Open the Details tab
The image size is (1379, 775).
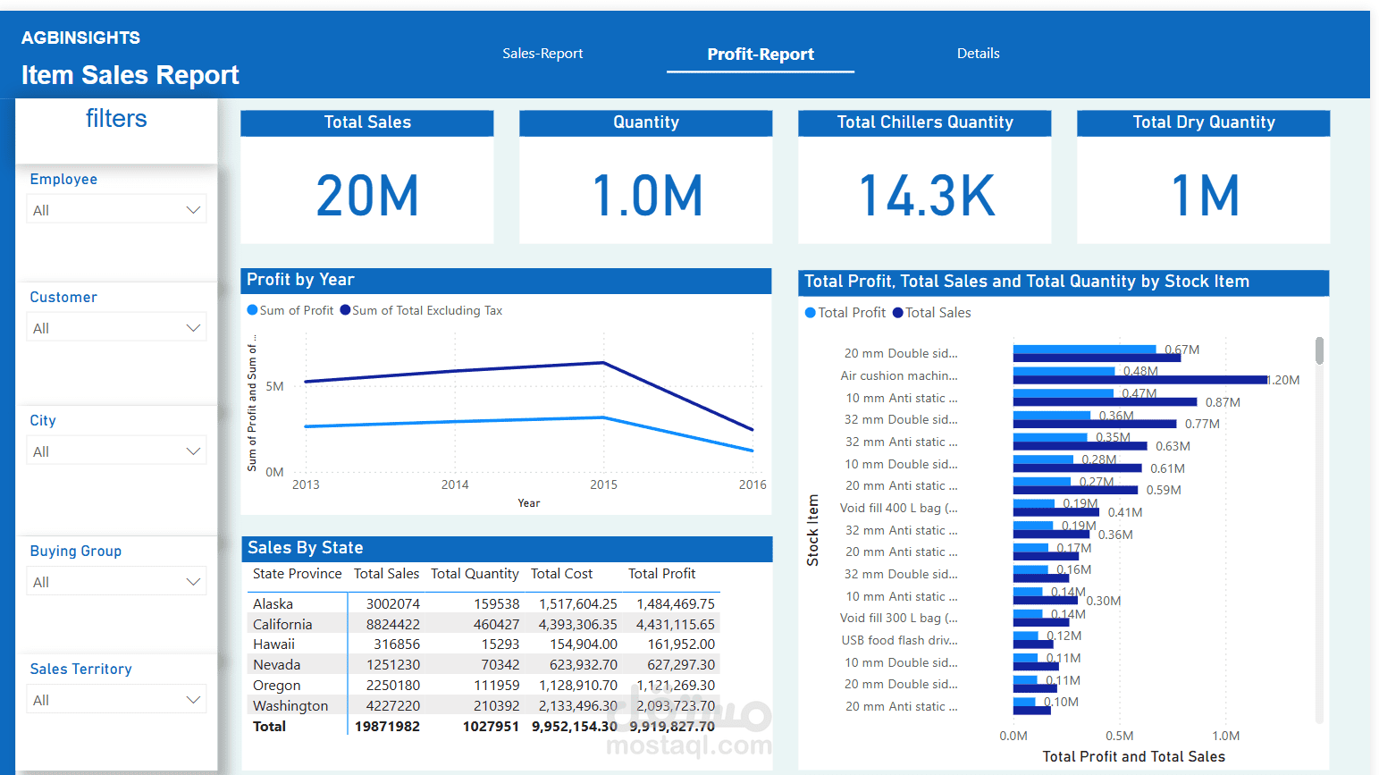point(978,54)
